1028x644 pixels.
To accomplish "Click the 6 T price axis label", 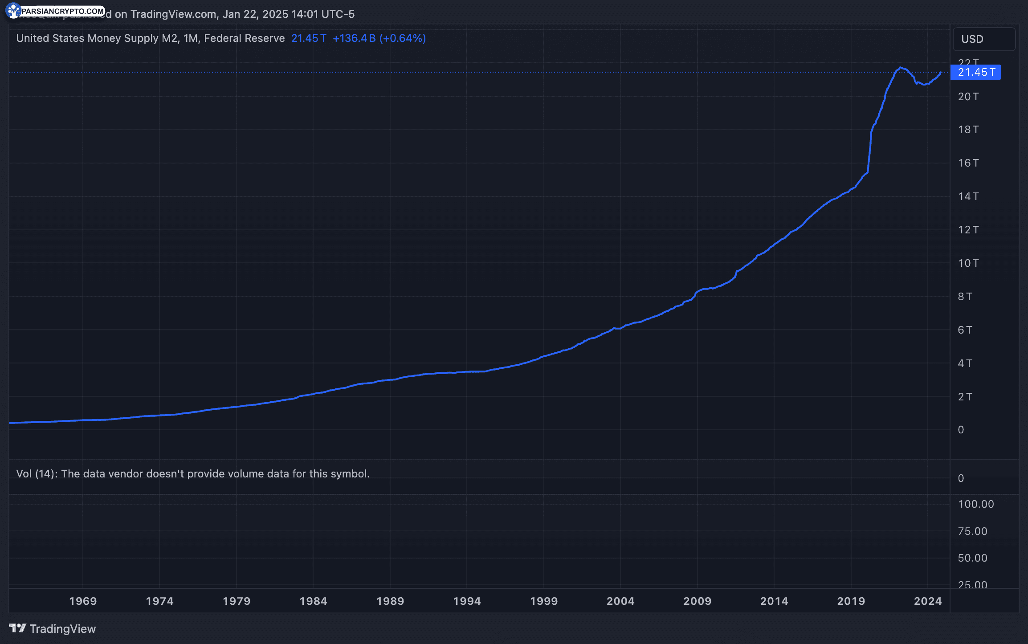I will 965,330.
